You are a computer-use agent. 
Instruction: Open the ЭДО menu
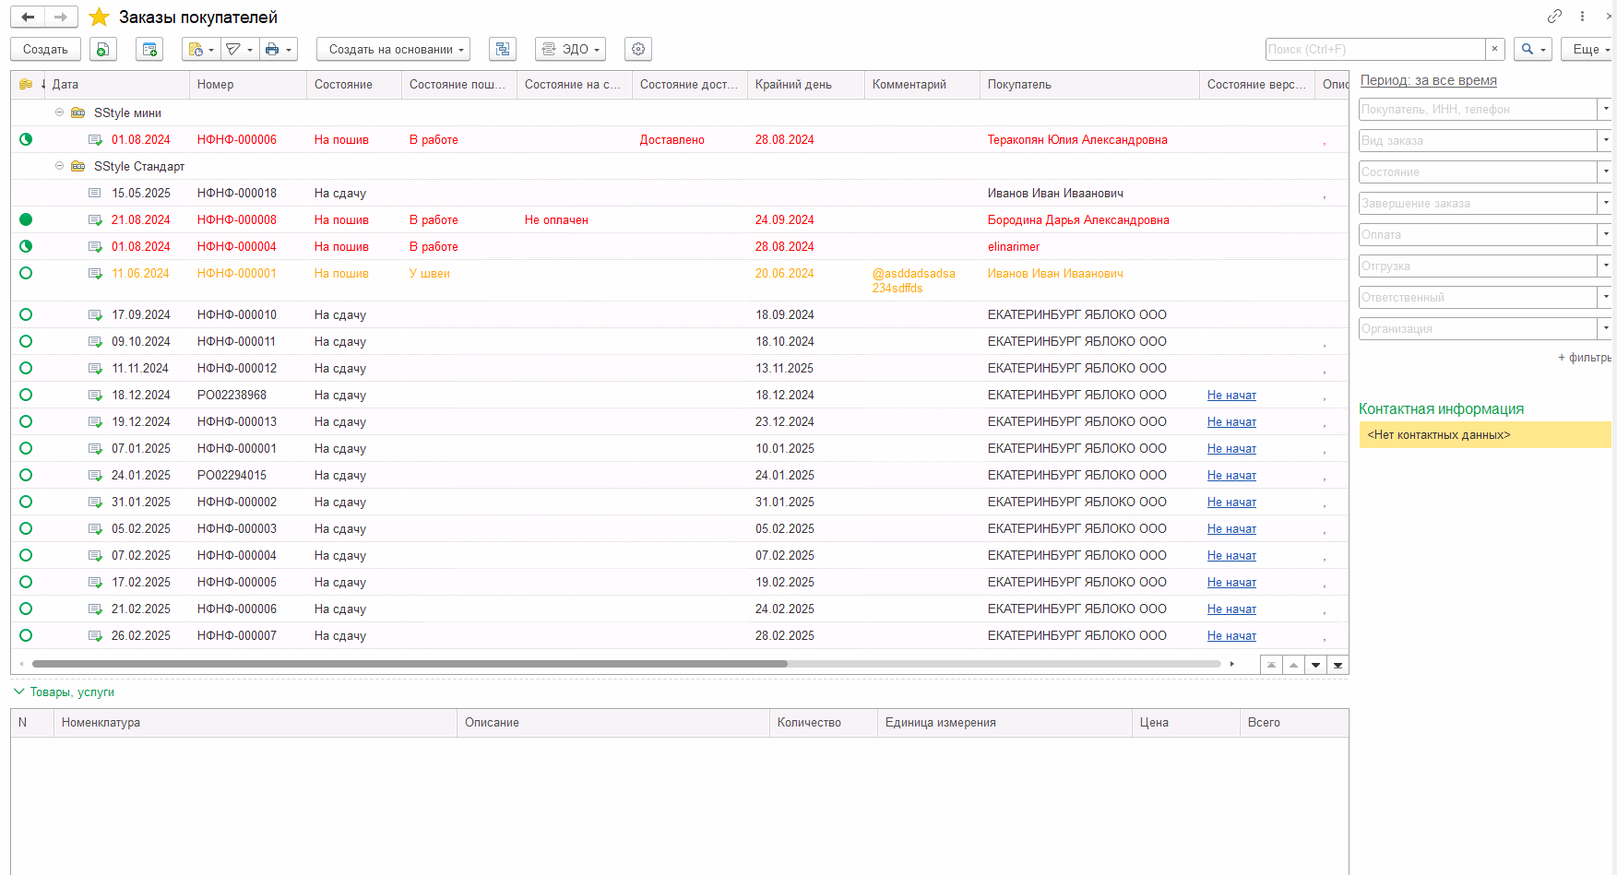click(x=570, y=50)
